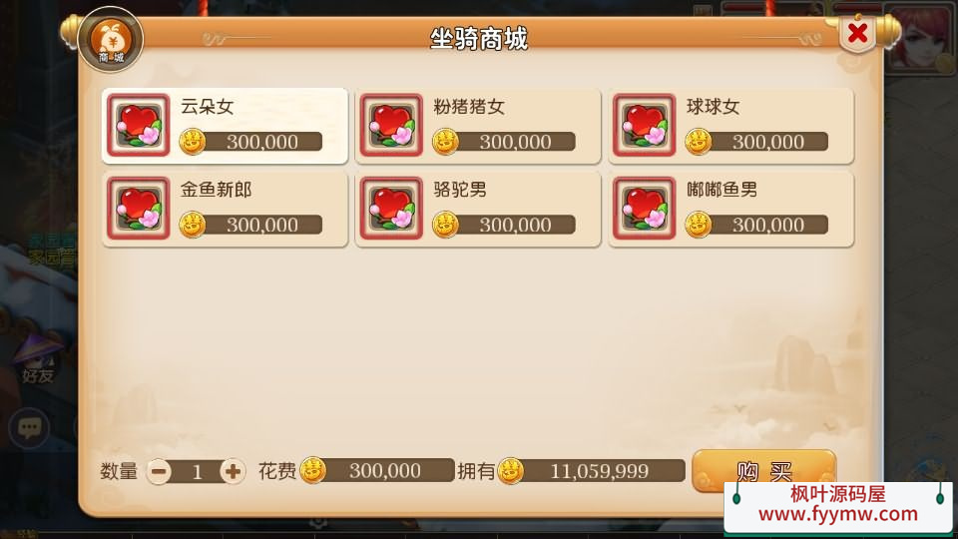The height and width of the screenshot is (539, 958).
Task: Click the 购买 purchase button
Action: click(763, 471)
